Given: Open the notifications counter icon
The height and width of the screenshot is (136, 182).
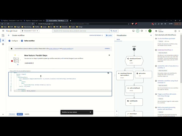Looking at the screenshot, I should pos(138,31).
